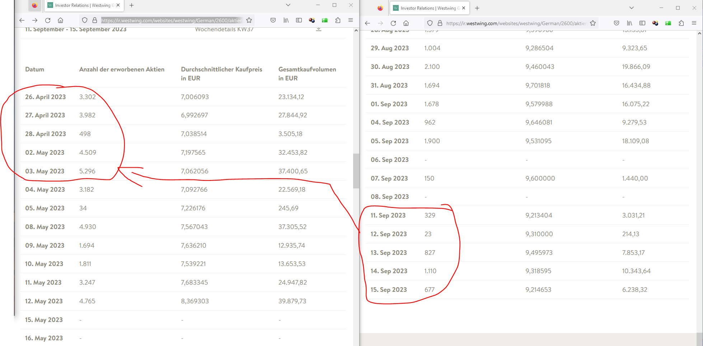Reload the page listing April 2023 purchases
This screenshot has width=703, height=346.
tap(48, 20)
